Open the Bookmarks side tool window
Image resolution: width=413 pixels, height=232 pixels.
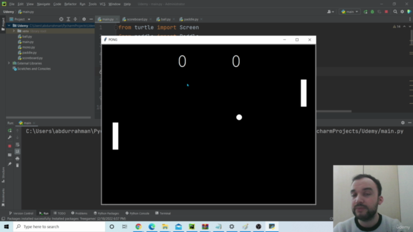3,198
